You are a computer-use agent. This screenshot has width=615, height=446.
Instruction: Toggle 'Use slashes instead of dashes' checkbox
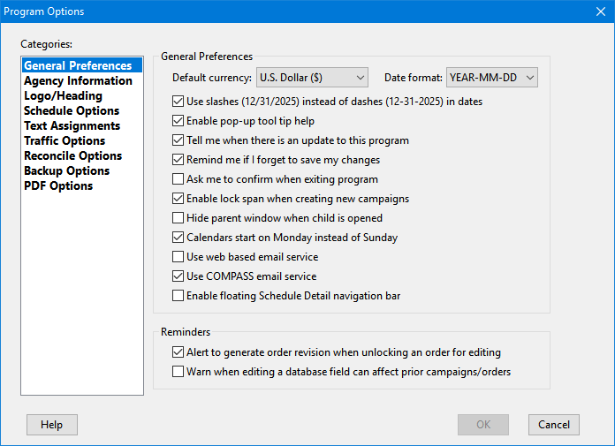pos(178,102)
